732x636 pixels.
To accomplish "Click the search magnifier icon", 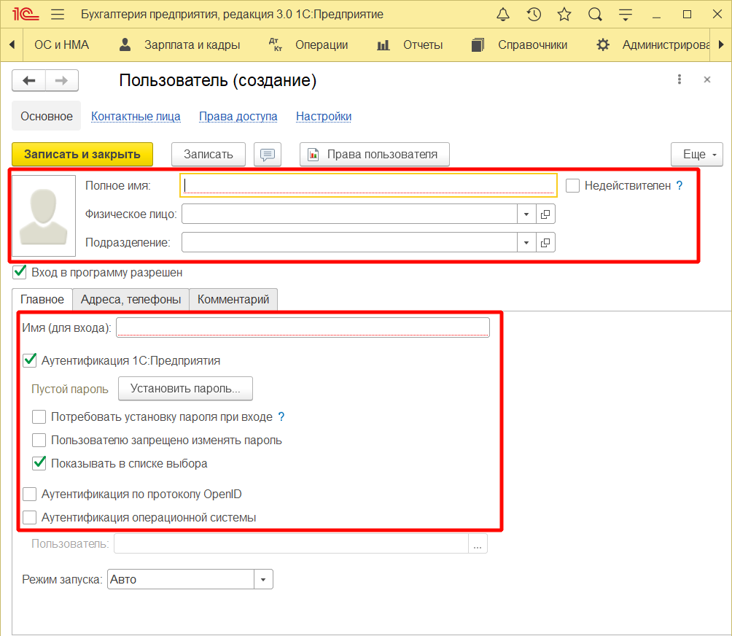I will point(595,15).
